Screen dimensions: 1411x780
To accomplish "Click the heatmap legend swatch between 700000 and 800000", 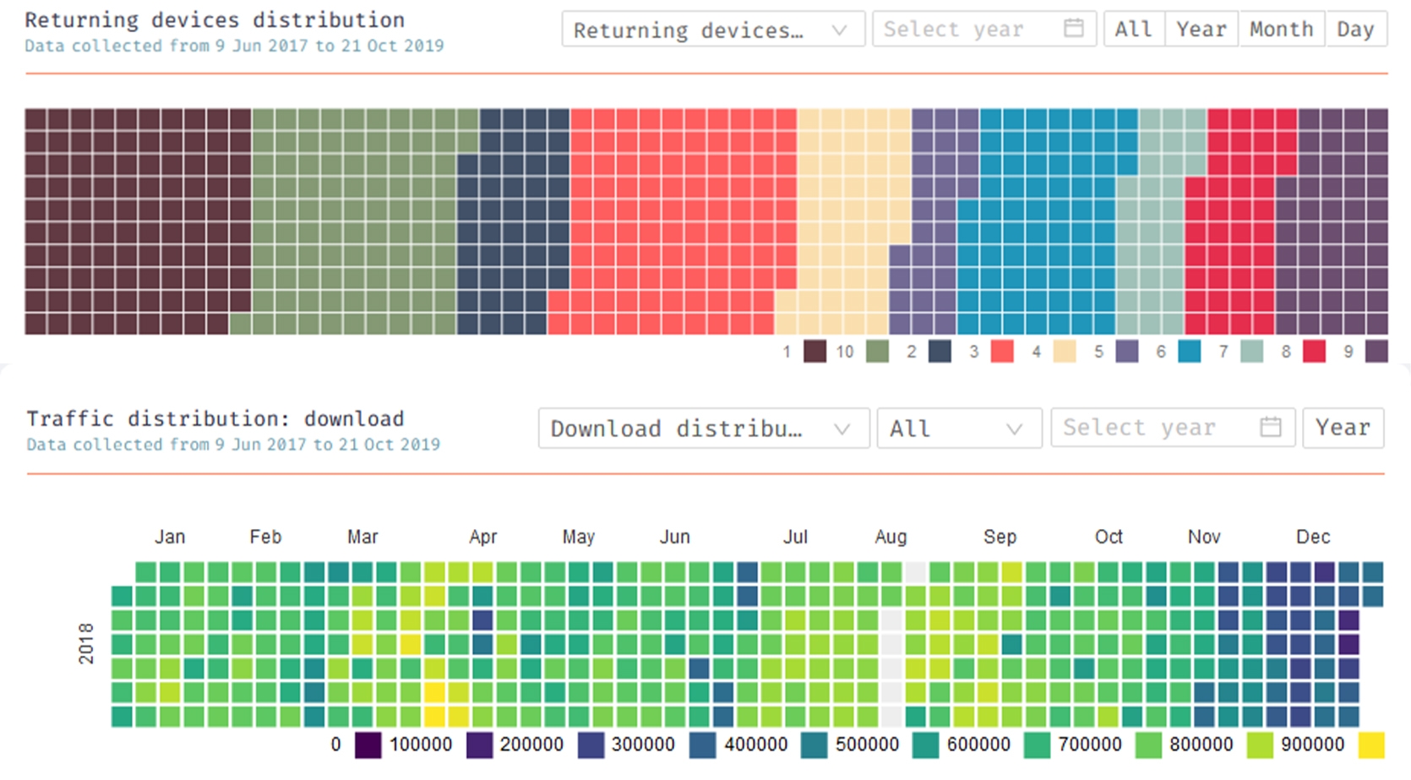I will [1148, 745].
